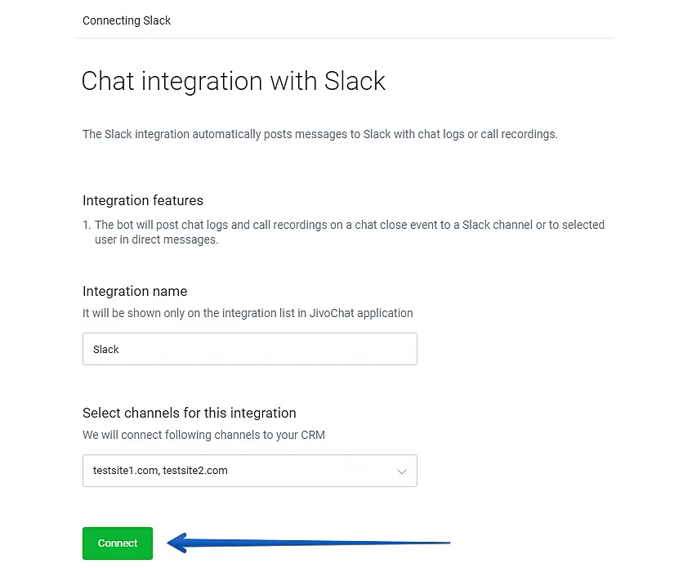Click the bot chat logs feature item
Viewport: 683px width, 568px height.
350,225
